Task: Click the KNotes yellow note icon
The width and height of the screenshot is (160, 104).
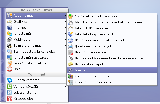Action: 70,64
